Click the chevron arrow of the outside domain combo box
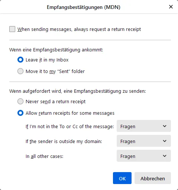 pos(165,141)
